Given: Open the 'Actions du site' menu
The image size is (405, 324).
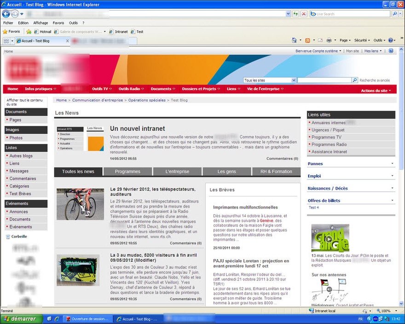Looking at the screenshot, I should [376, 91].
